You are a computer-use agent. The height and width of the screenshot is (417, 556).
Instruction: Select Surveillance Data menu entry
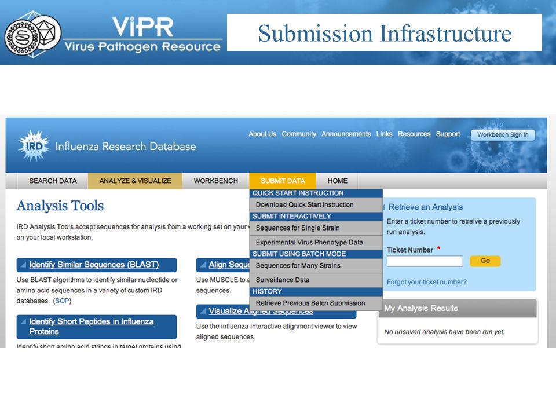(x=316, y=280)
